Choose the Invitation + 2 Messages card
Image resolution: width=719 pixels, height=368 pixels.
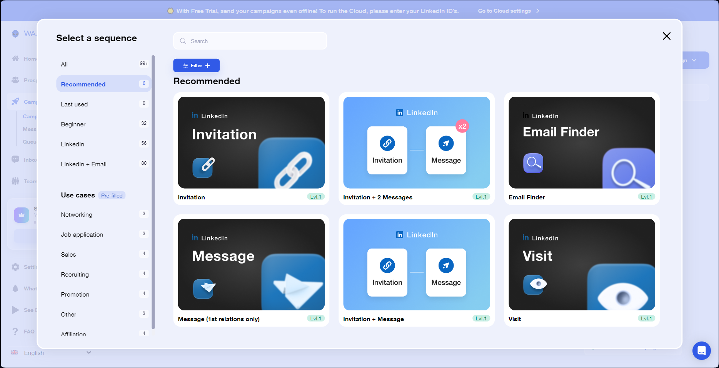[x=417, y=148]
